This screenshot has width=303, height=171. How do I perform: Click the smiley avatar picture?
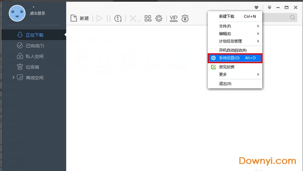[x=17, y=13]
